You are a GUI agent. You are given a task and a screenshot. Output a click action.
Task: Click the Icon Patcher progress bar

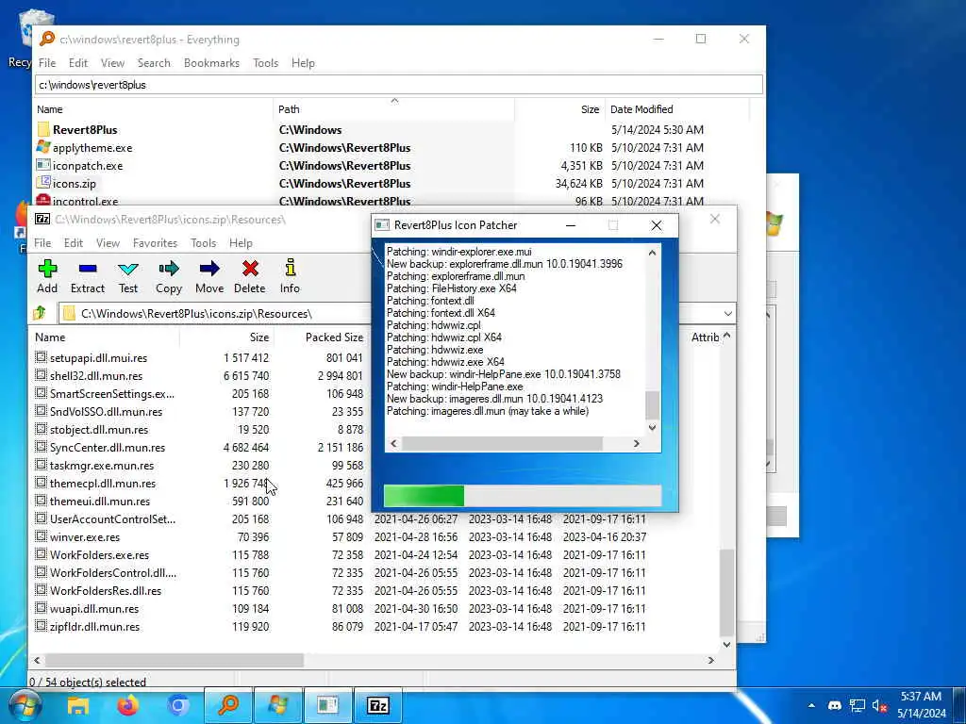click(523, 496)
